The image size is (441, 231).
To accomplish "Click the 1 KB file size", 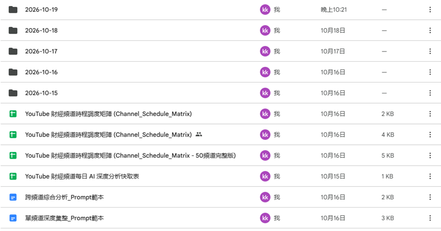I will tap(387, 176).
